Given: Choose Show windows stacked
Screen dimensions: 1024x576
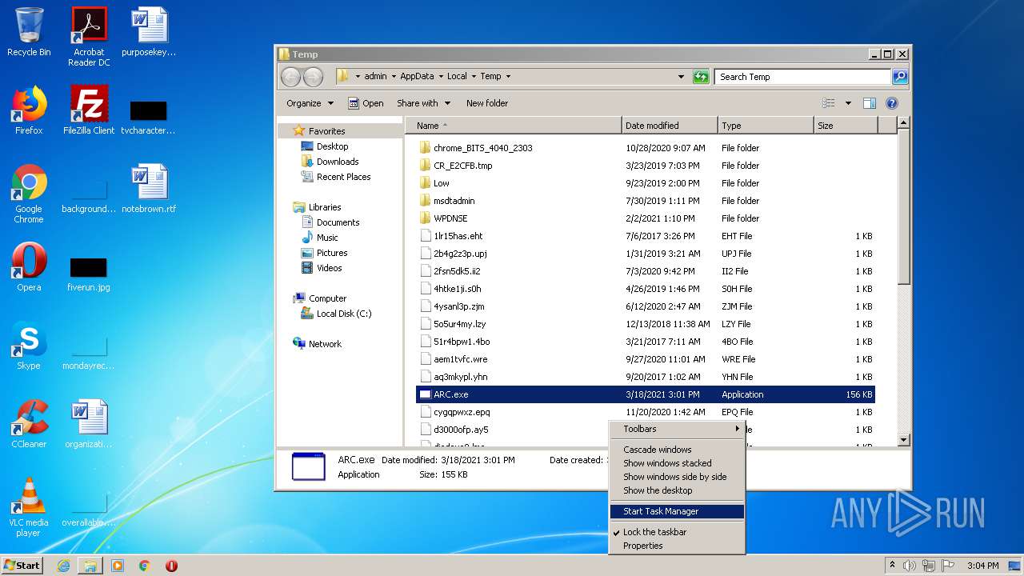Looking at the screenshot, I should click(x=677, y=463).
